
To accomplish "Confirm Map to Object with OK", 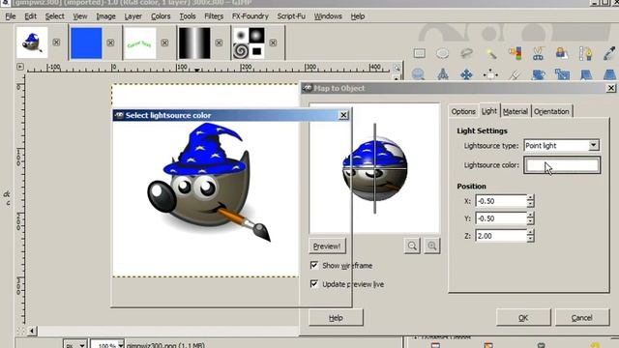I will pyautogui.click(x=523, y=318).
